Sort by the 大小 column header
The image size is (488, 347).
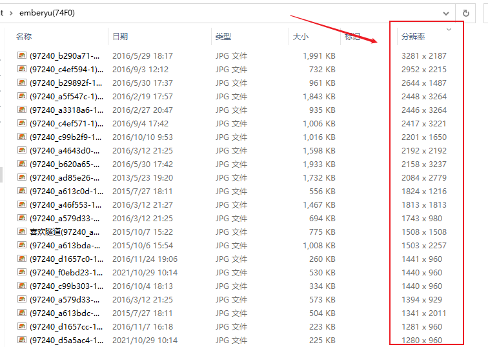(x=301, y=36)
